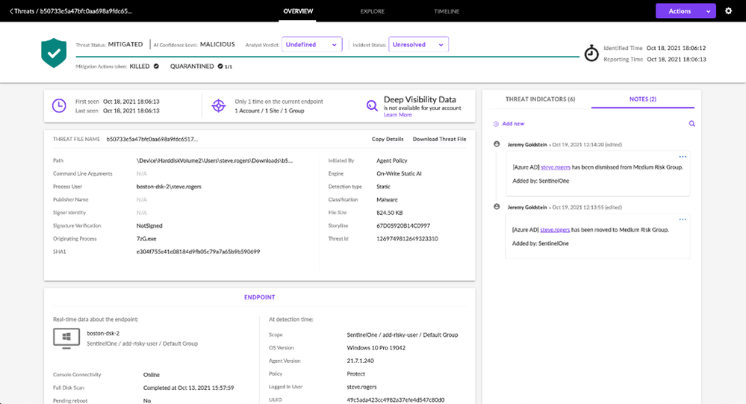The height and width of the screenshot is (404, 746).
Task: Click the Policy value Protect
Action: [x=356, y=373]
